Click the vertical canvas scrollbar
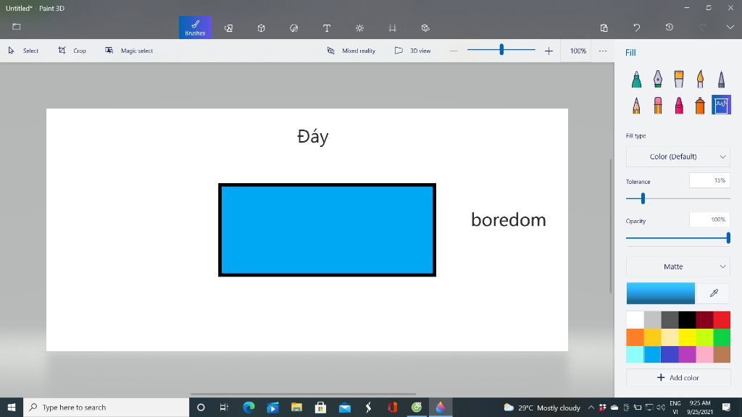The height and width of the screenshot is (417, 742). (611, 226)
